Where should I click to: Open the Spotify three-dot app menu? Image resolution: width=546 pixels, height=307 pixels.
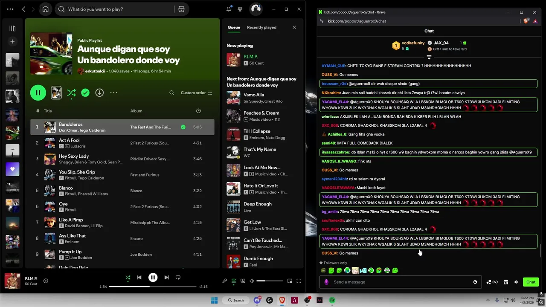pos(10,9)
